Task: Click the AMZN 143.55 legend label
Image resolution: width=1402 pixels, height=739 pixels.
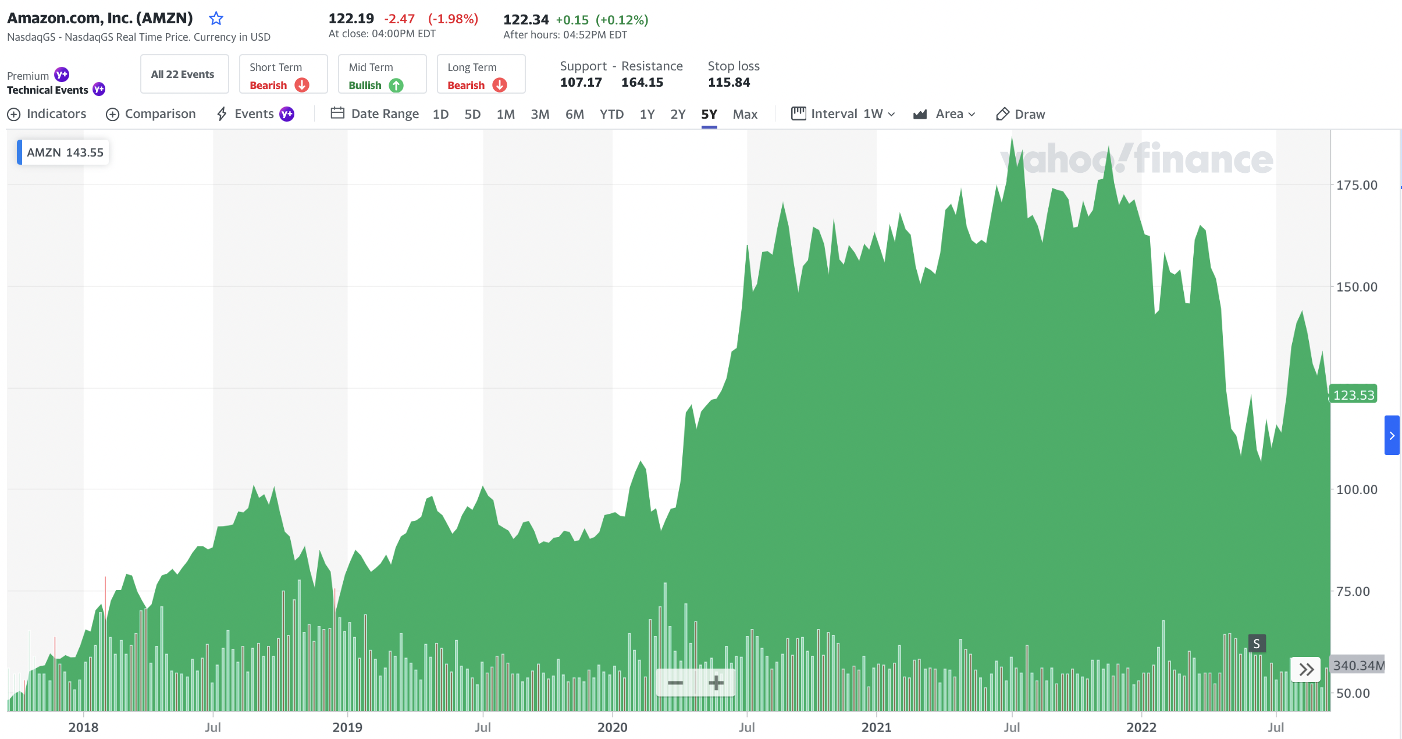Action: (x=64, y=152)
